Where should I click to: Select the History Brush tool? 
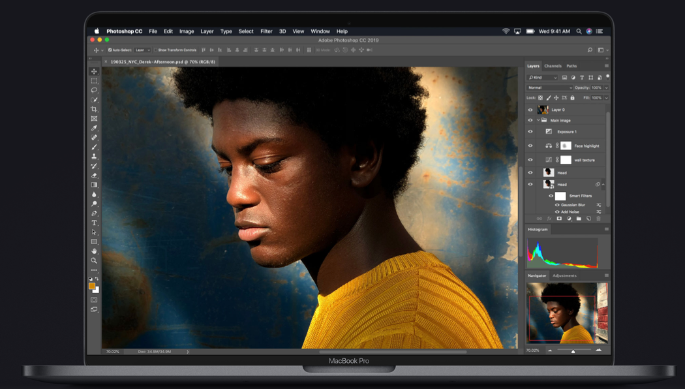[x=94, y=166]
